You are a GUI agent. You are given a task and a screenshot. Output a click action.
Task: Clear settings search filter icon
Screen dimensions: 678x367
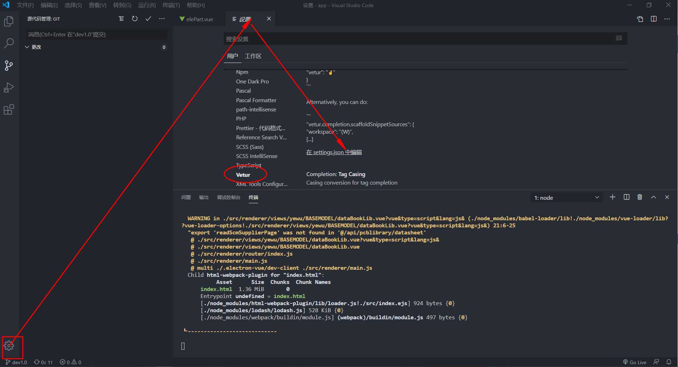(x=619, y=38)
